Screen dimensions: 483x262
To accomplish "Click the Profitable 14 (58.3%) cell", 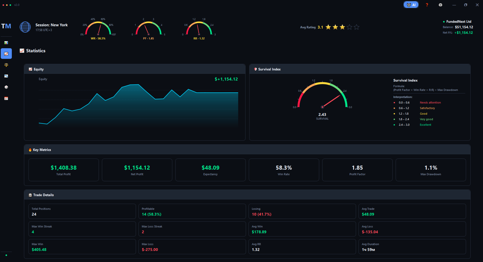I will click(x=192, y=211).
